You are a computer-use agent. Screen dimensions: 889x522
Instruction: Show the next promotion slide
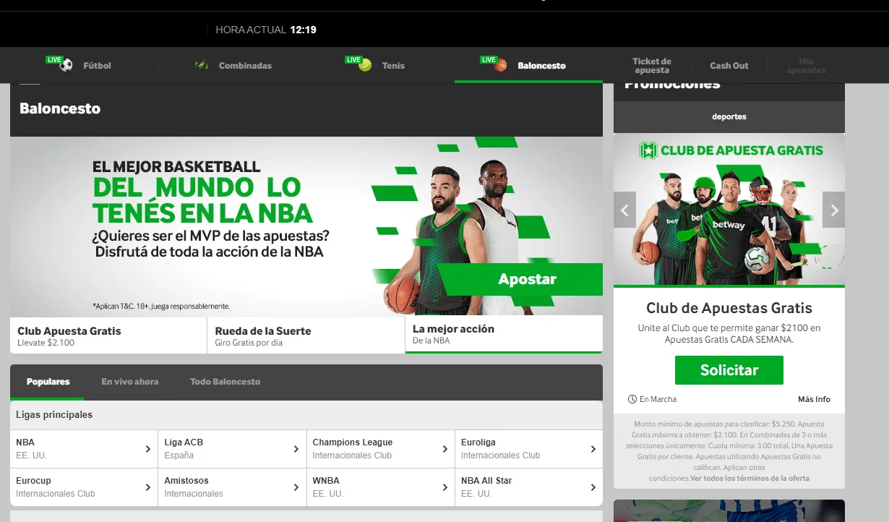[833, 210]
